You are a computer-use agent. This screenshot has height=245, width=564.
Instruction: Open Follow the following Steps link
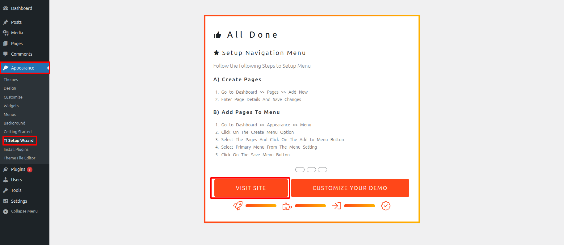(x=262, y=66)
